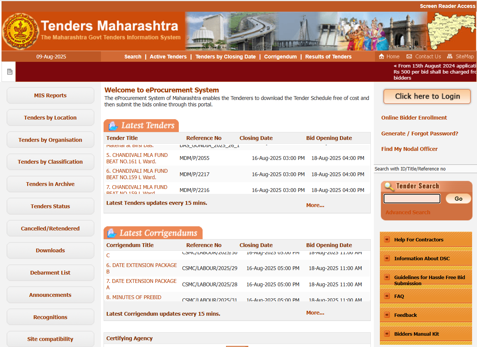The height and width of the screenshot is (347, 477).
Task: Open Tenders Status page
Action: (x=50, y=206)
